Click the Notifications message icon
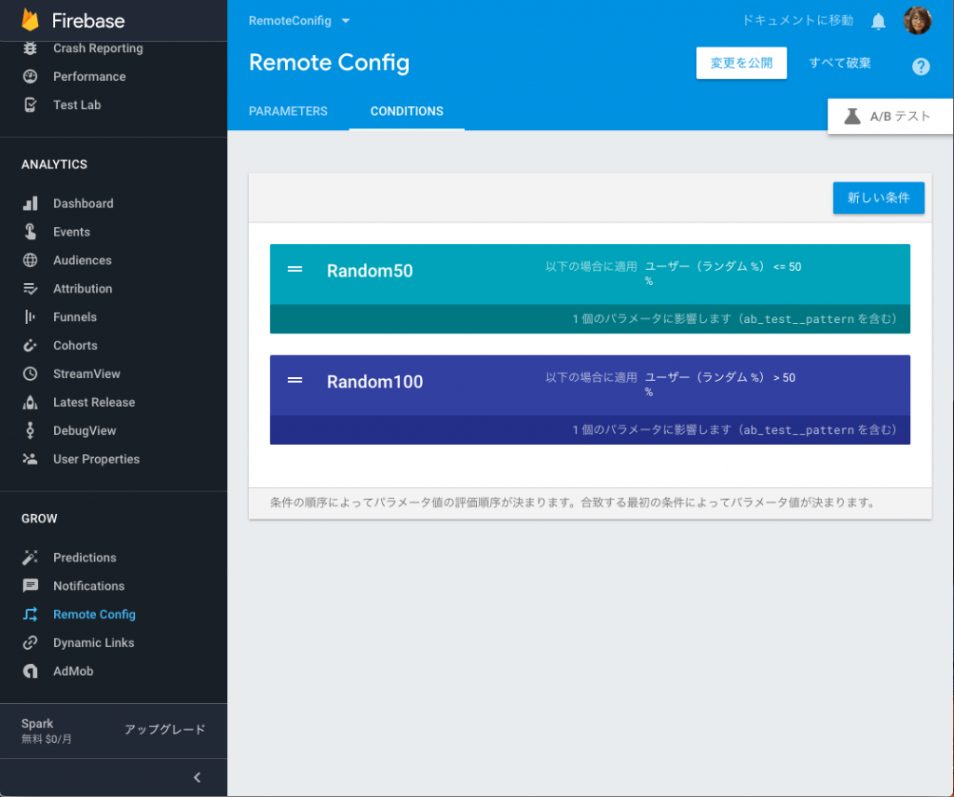Image resolution: width=954 pixels, height=797 pixels. [x=30, y=586]
